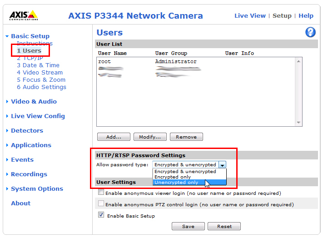Screen dimensions: 323x238
Task: Uncheck the Enable Basic Setup checkbox
Action: tap(101, 215)
